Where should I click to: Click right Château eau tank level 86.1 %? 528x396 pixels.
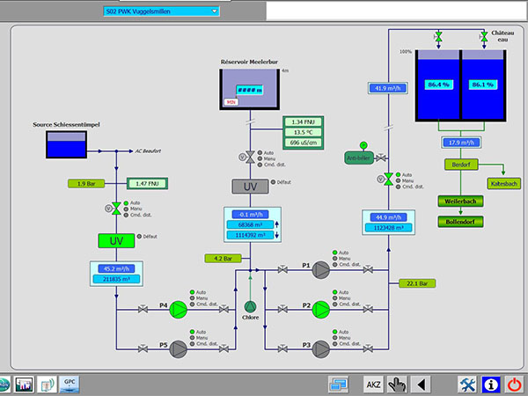point(482,84)
